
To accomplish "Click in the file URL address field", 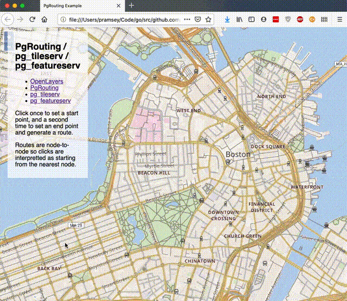I will coord(125,19).
